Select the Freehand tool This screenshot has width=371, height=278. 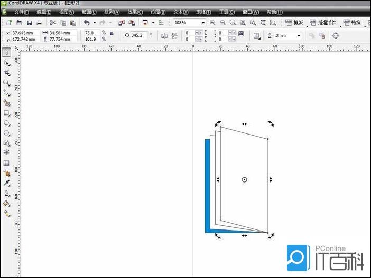[x=6, y=93]
